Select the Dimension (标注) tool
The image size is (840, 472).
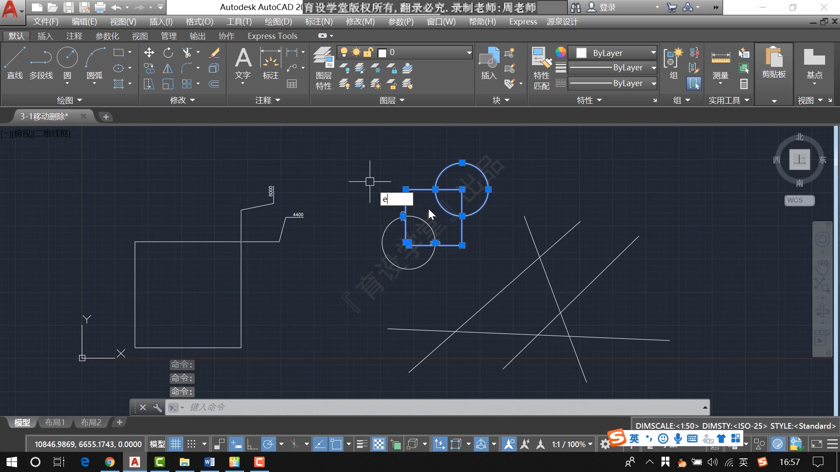tap(270, 63)
